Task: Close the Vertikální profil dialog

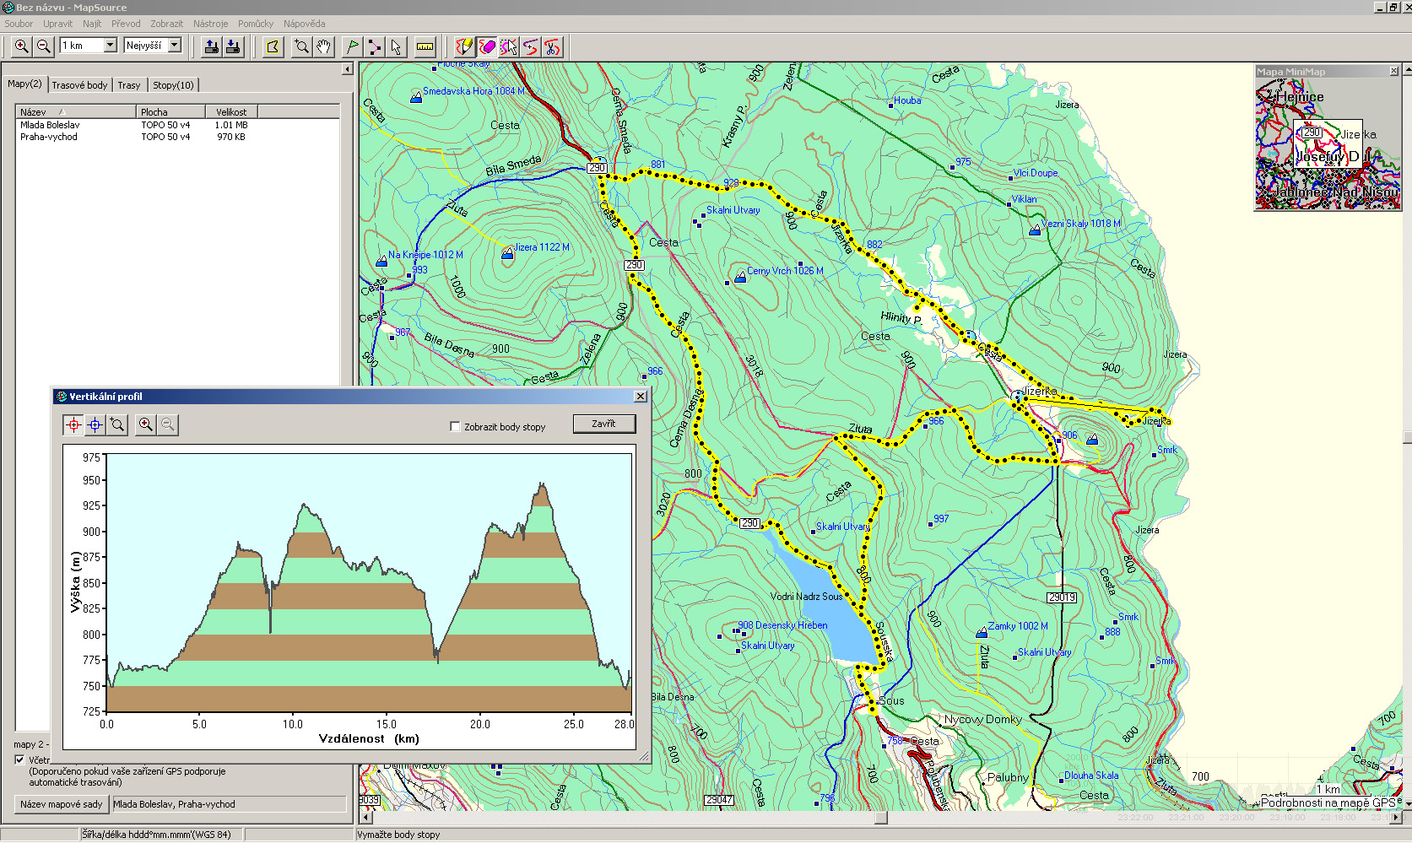Action: pyautogui.click(x=641, y=397)
